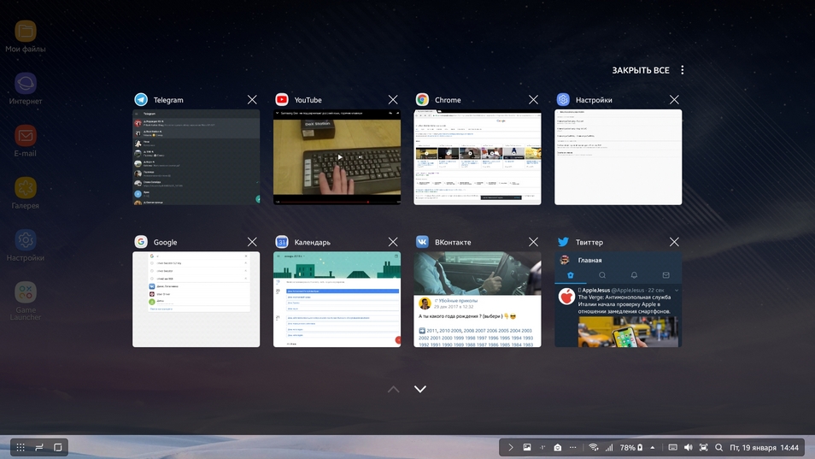
Task: Expand the notification tray arrow in taskbar
Action: click(x=510, y=447)
